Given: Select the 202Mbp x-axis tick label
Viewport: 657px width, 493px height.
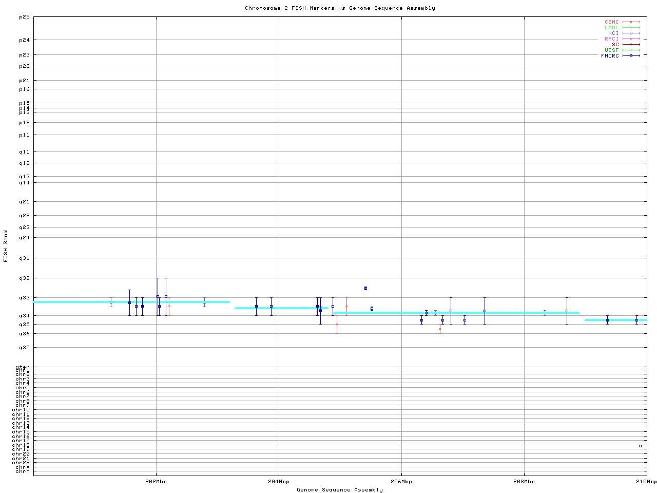Looking at the screenshot, I should [x=156, y=482].
